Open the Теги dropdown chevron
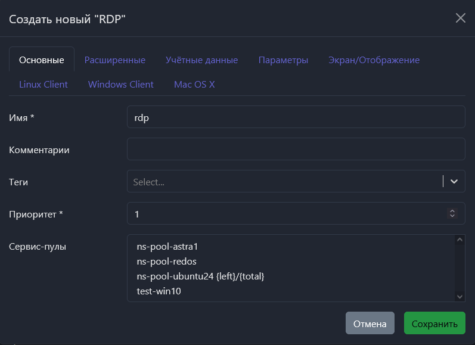Screen dimensions: 475x345 click(454, 181)
